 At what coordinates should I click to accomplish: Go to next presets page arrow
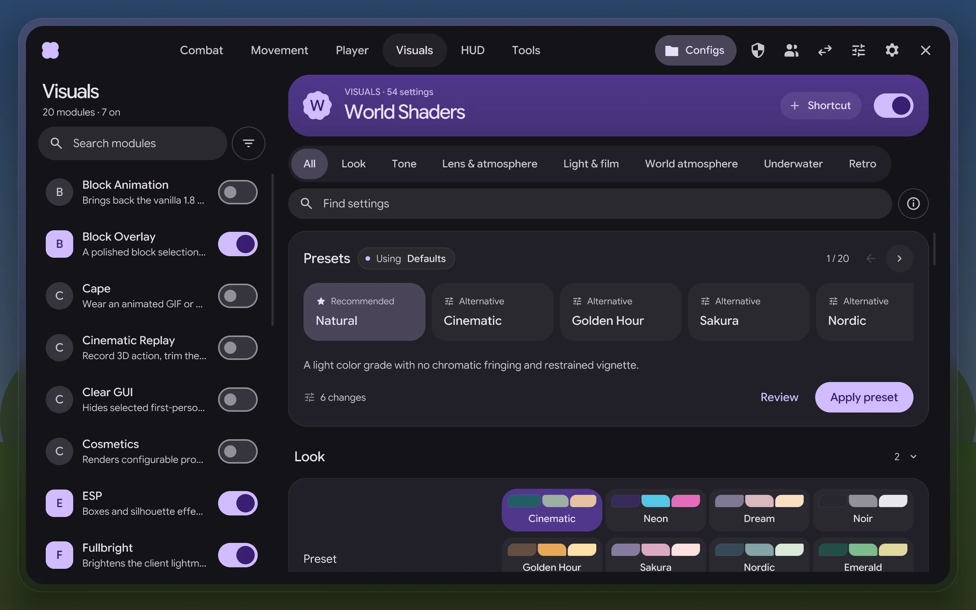[x=899, y=258]
